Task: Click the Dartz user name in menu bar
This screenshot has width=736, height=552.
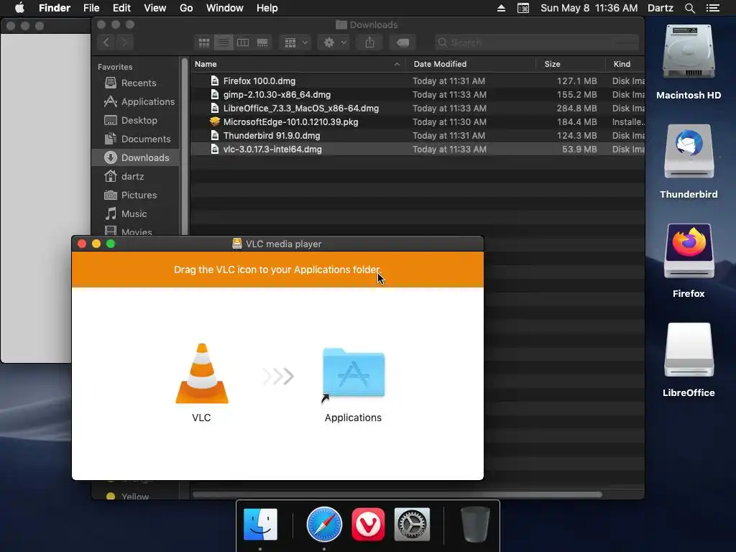Action: [x=661, y=8]
